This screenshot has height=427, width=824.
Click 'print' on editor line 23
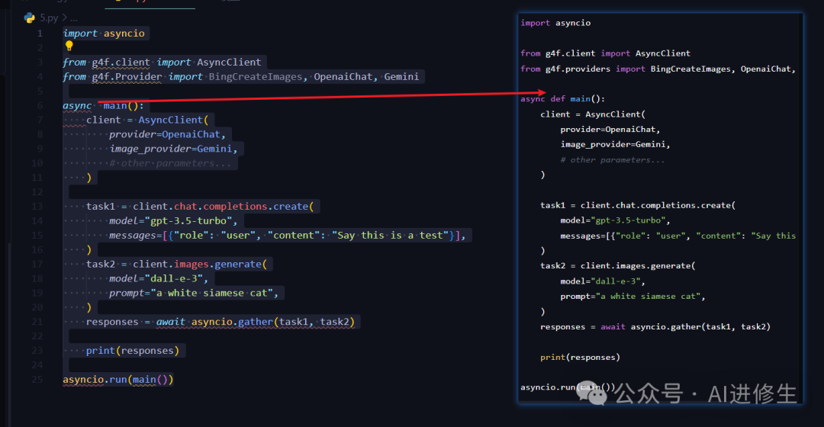coord(101,350)
